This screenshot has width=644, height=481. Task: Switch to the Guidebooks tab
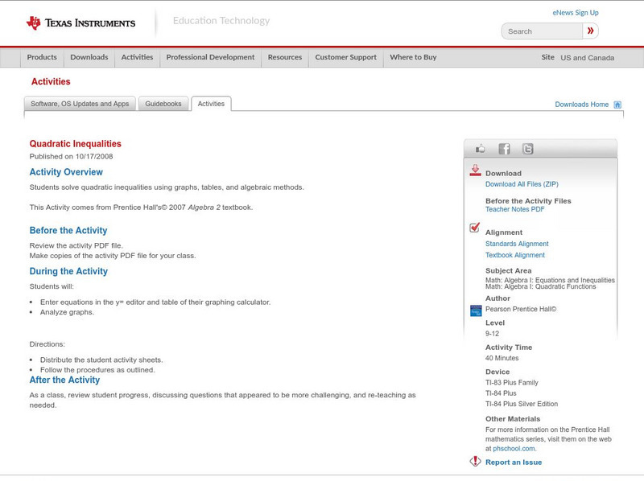[163, 104]
